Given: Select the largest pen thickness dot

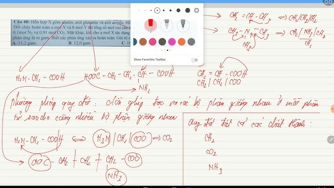Looking at the screenshot, I should point(187,10).
